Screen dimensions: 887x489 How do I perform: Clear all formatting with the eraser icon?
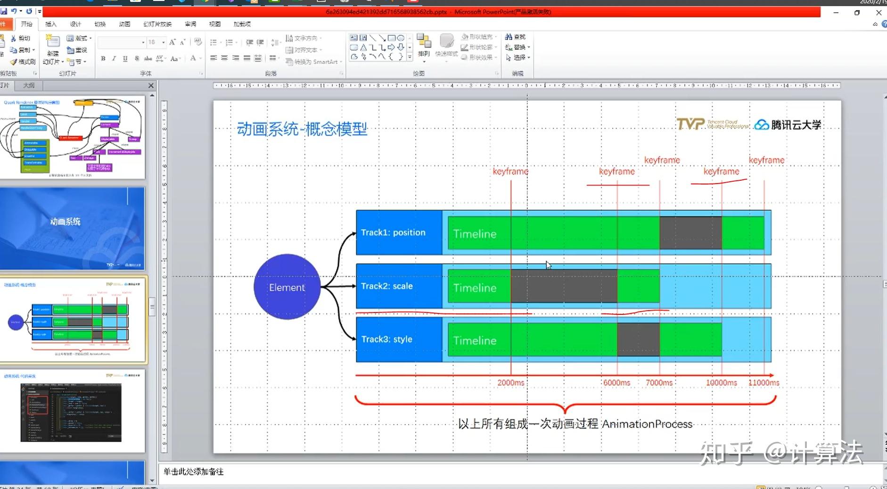[x=198, y=42]
